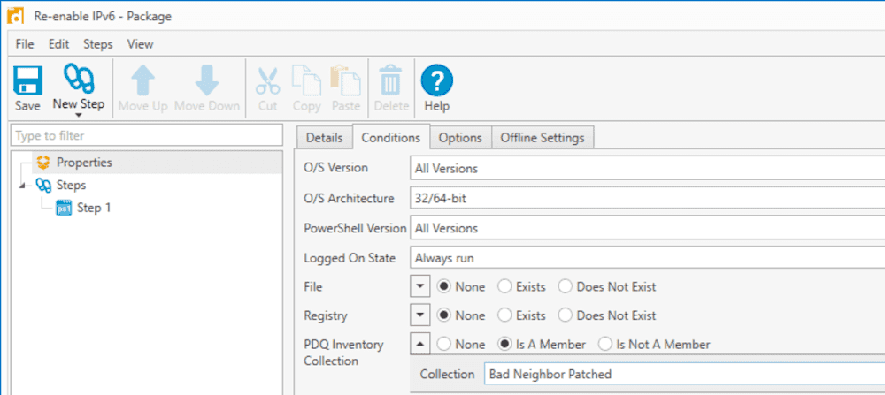Open the Steps menu
Viewport: 885px width, 395px height.
click(x=97, y=44)
